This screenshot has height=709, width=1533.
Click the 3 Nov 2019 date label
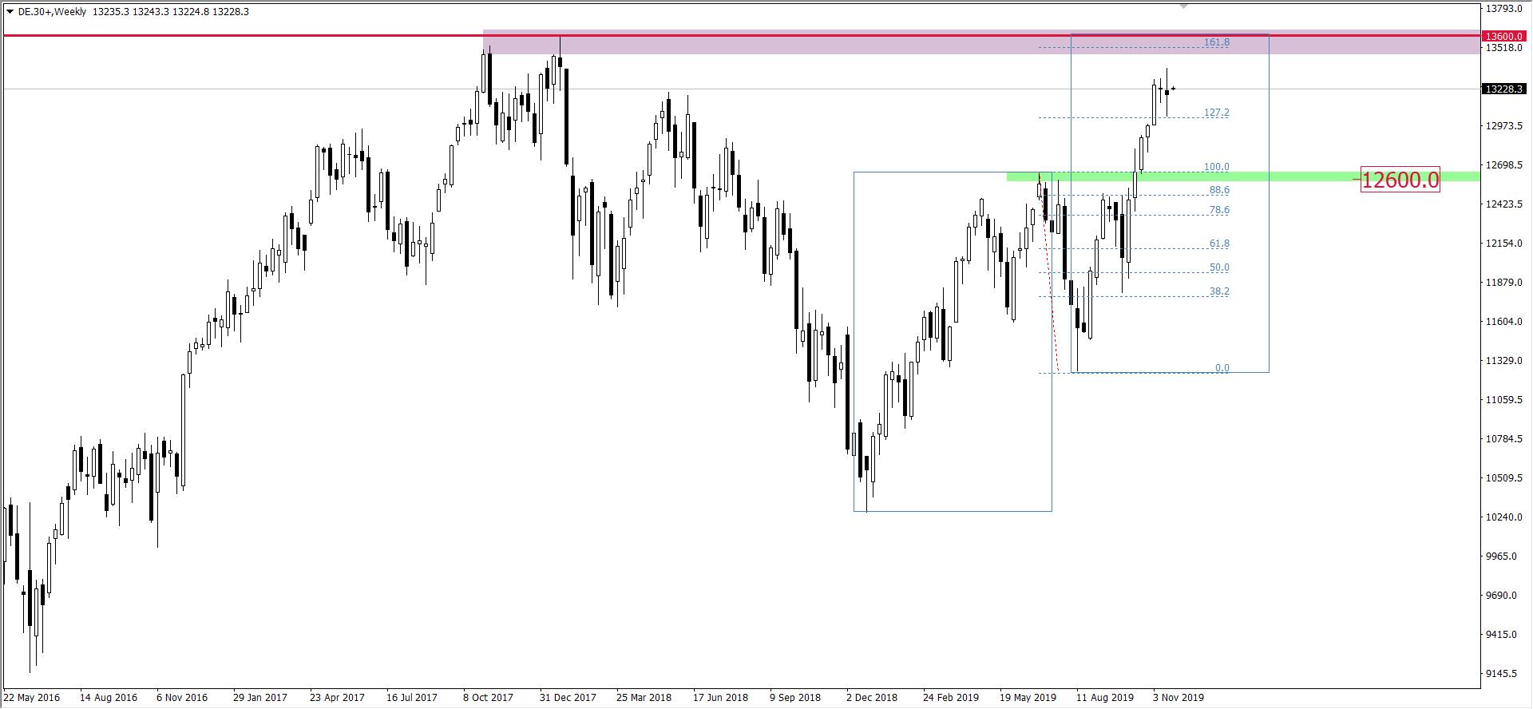(1178, 697)
